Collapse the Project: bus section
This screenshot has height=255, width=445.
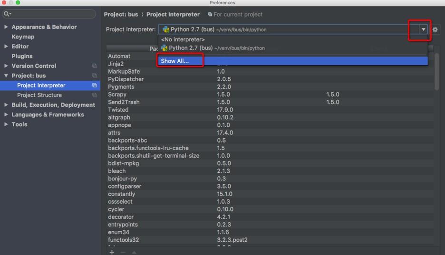point(6,76)
